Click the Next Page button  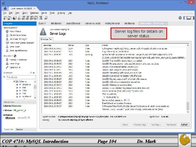point(156,125)
